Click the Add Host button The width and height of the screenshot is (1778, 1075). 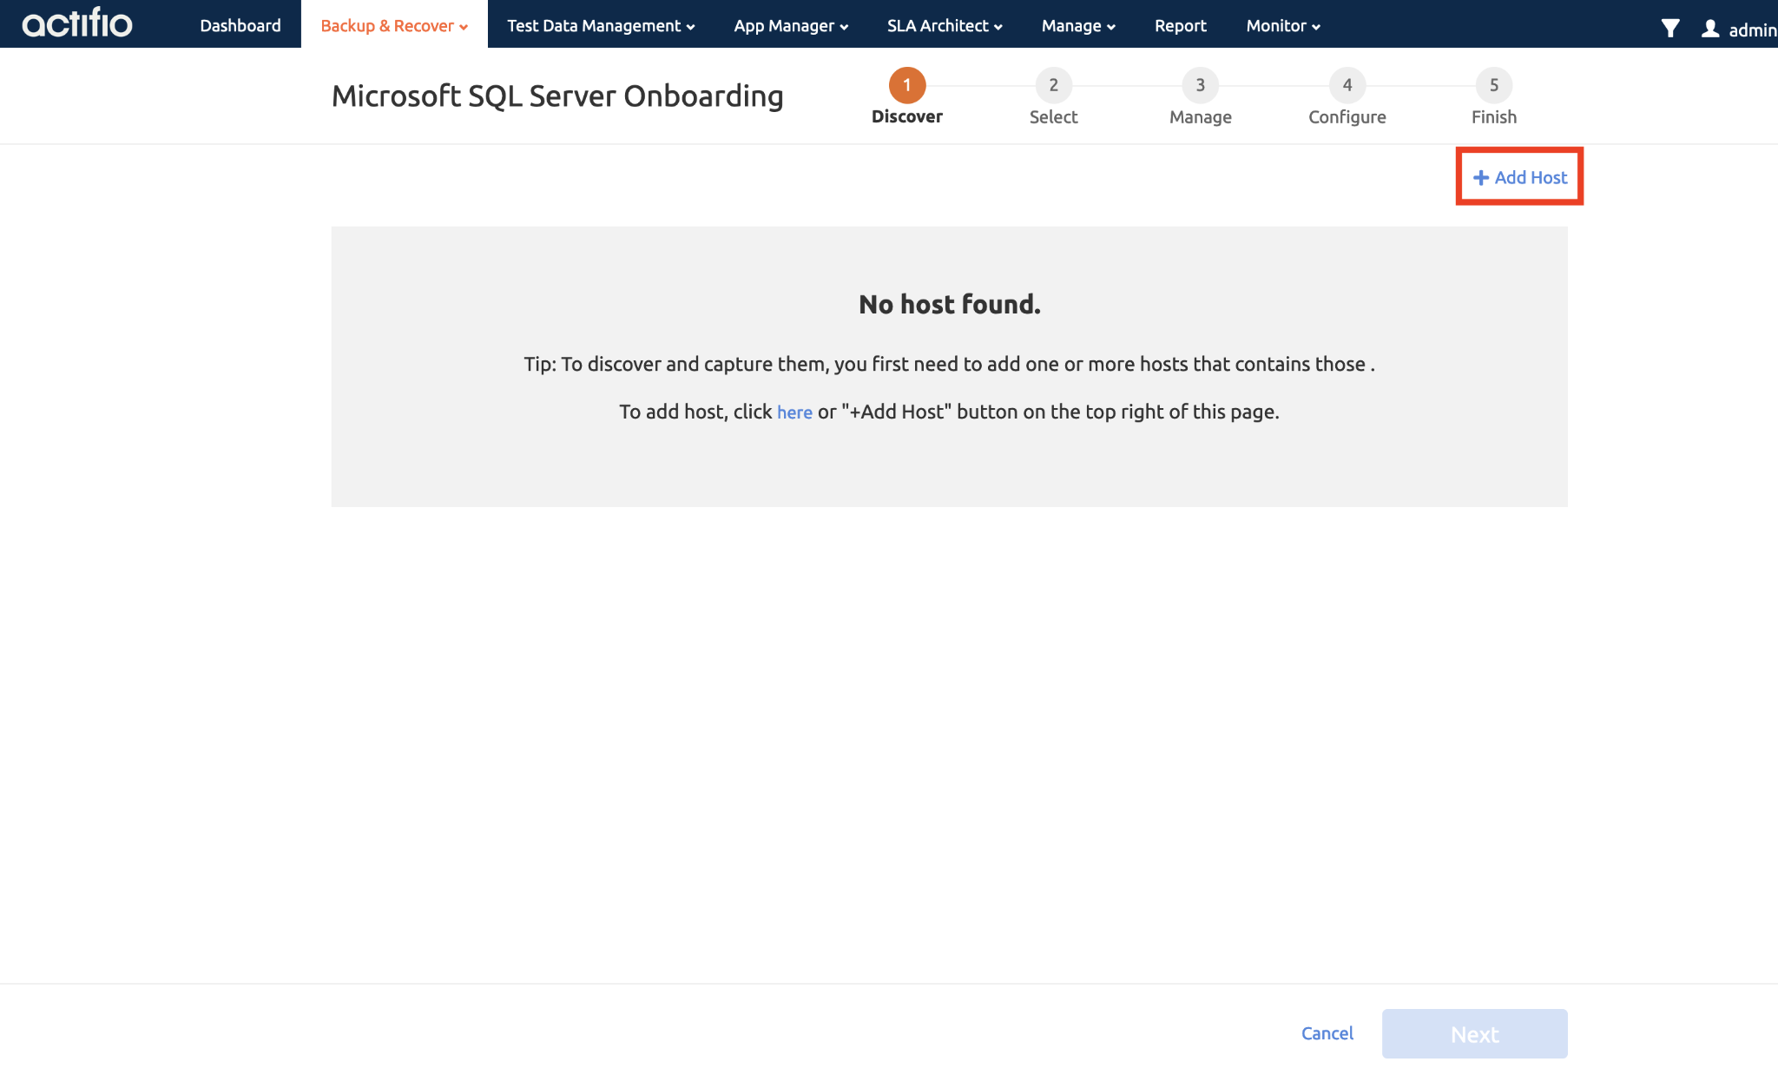pos(1519,176)
